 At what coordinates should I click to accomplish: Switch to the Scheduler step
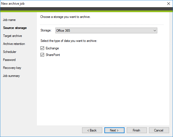pos(10,52)
